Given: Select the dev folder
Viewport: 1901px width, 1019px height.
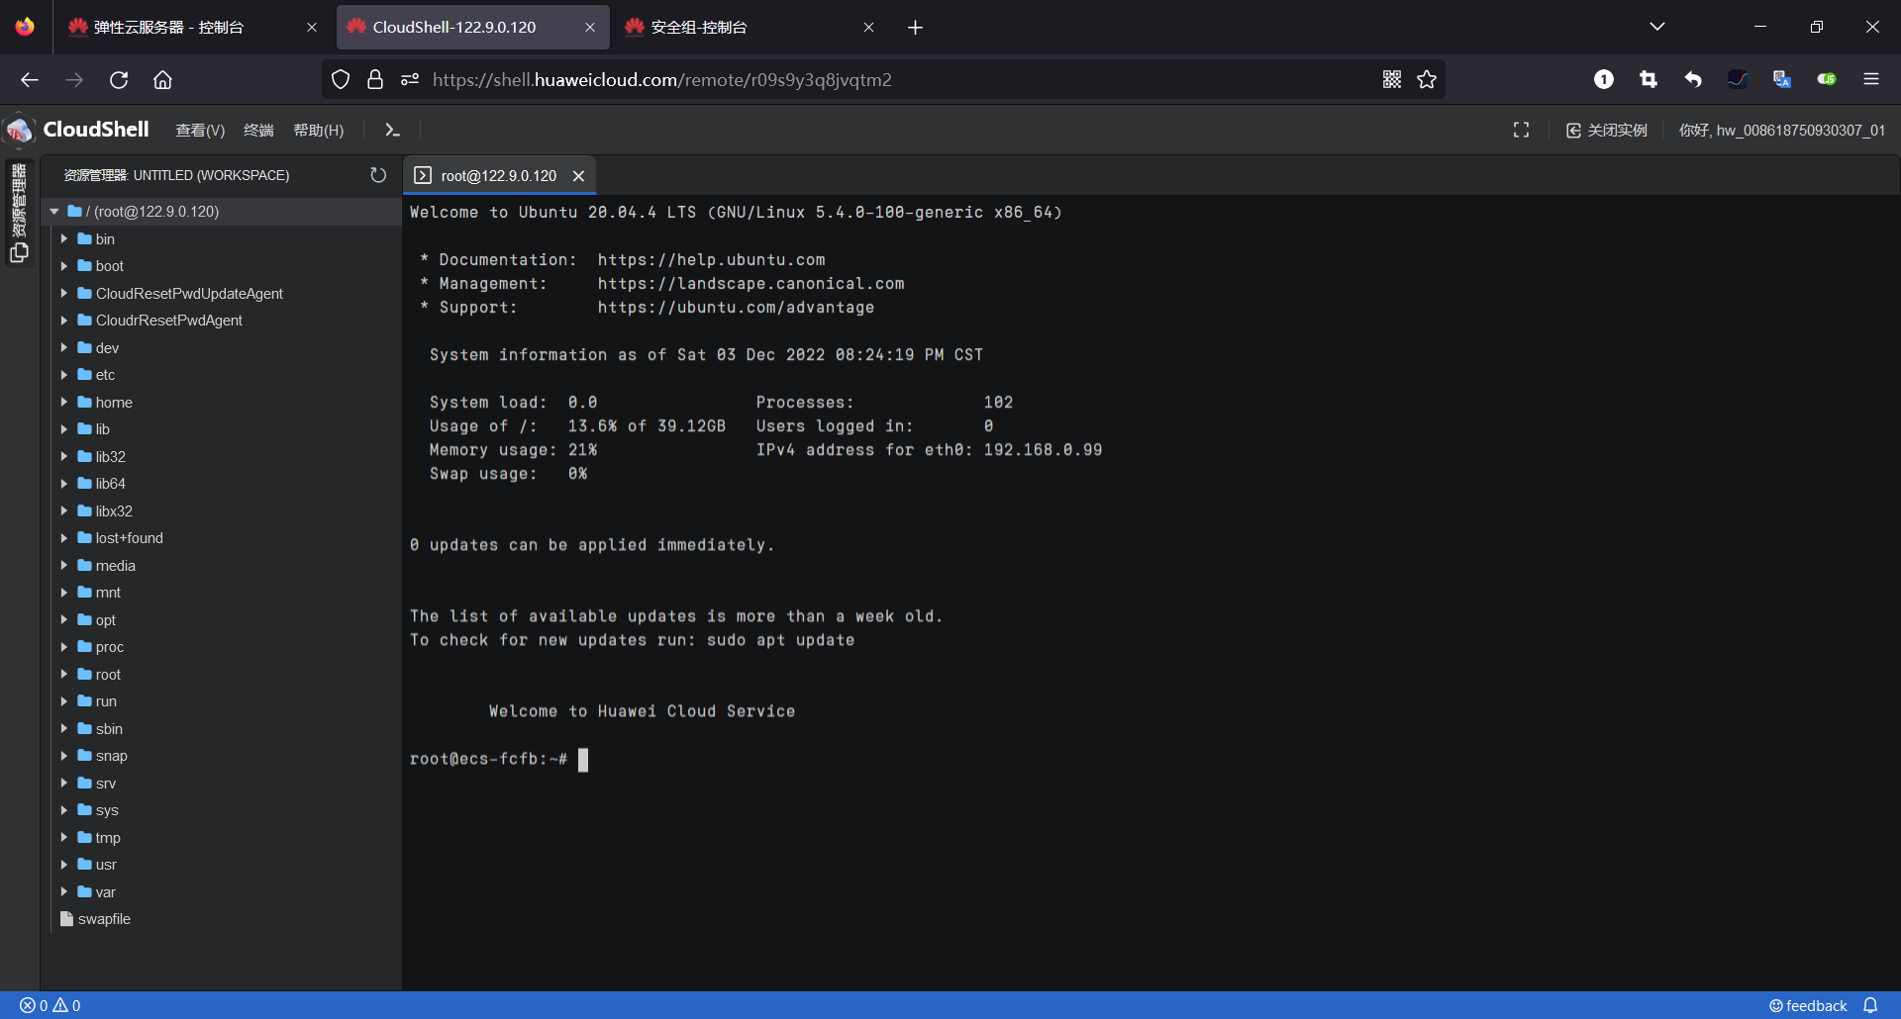Looking at the screenshot, I should point(107,348).
